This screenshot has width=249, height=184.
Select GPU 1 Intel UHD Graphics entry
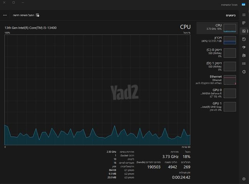coord(217,107)
